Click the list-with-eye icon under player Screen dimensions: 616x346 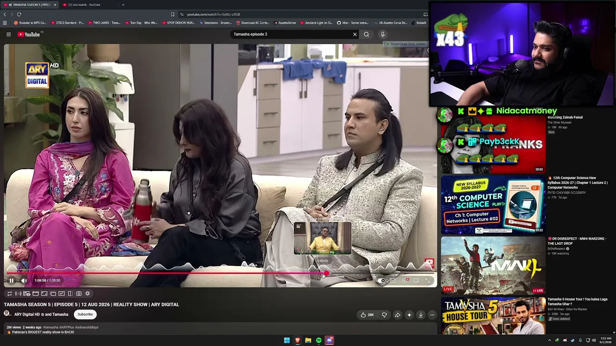coord(27,294)
